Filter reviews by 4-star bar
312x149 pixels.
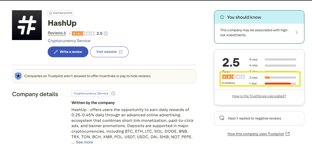280,65
